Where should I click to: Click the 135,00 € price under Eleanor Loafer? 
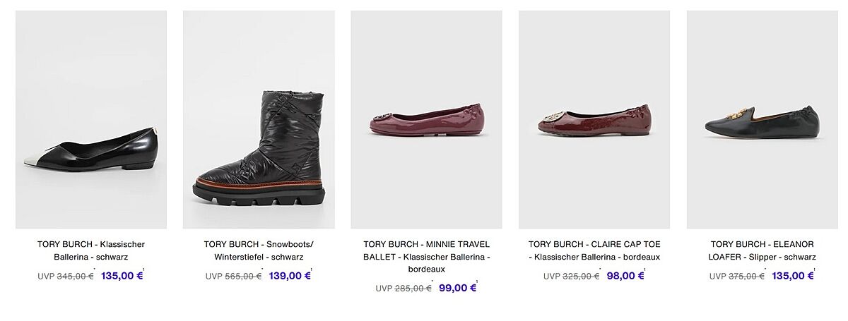click(792, 276)
